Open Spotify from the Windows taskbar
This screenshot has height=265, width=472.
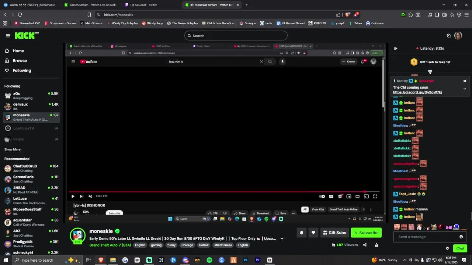tap(209, 260)
